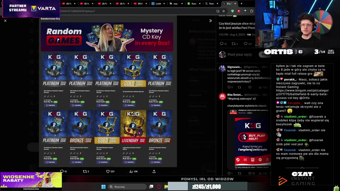This screenshot has width=340, height=191.
Task: Click perakk_ username in stream chat
Action: pos(290,80)
